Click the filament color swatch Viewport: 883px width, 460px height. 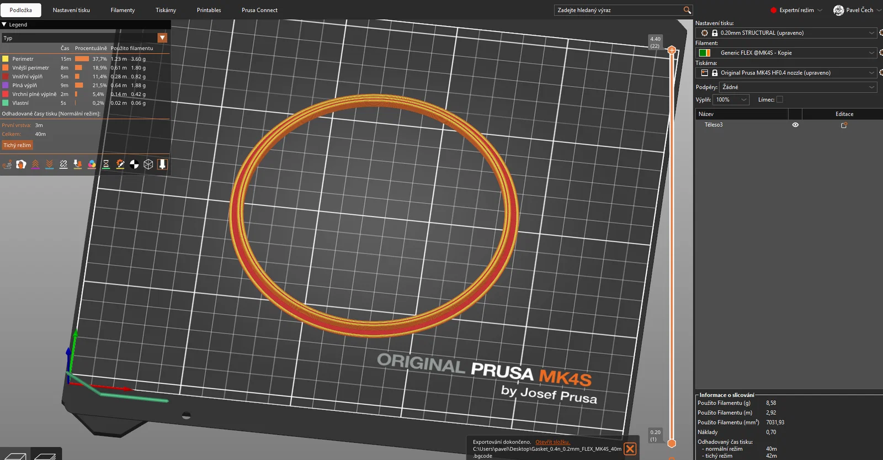click(x=705, y=53)
